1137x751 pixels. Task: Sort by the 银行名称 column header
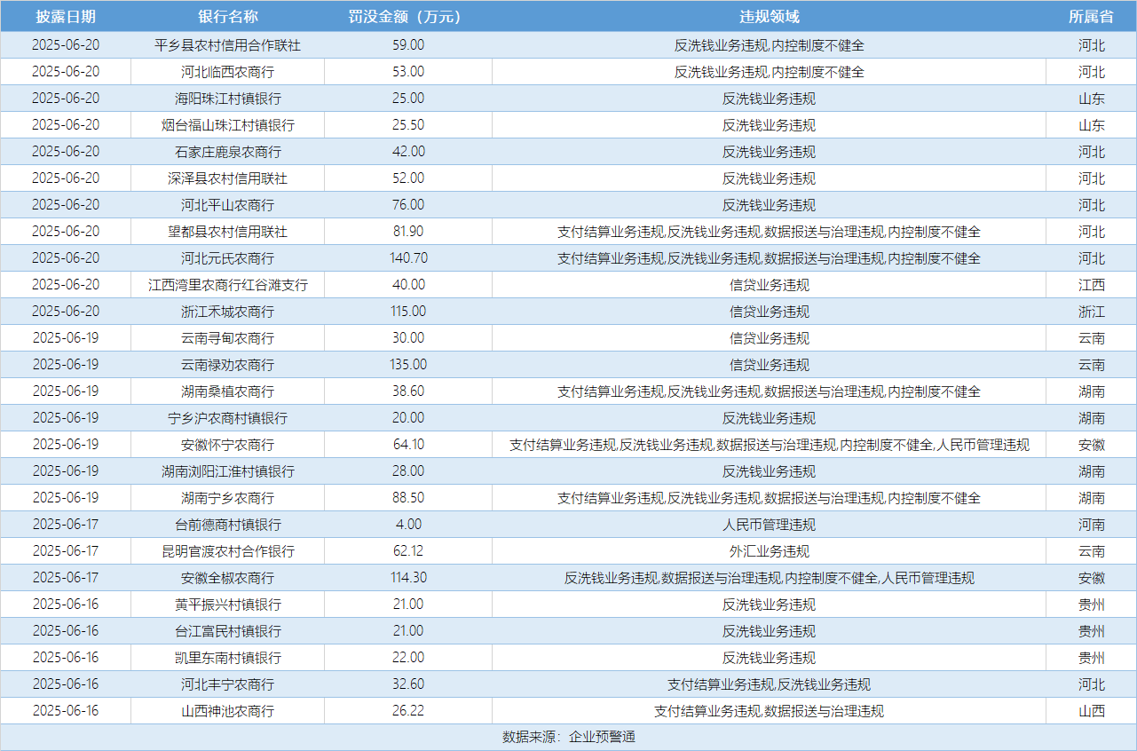[x=227, y=17]
